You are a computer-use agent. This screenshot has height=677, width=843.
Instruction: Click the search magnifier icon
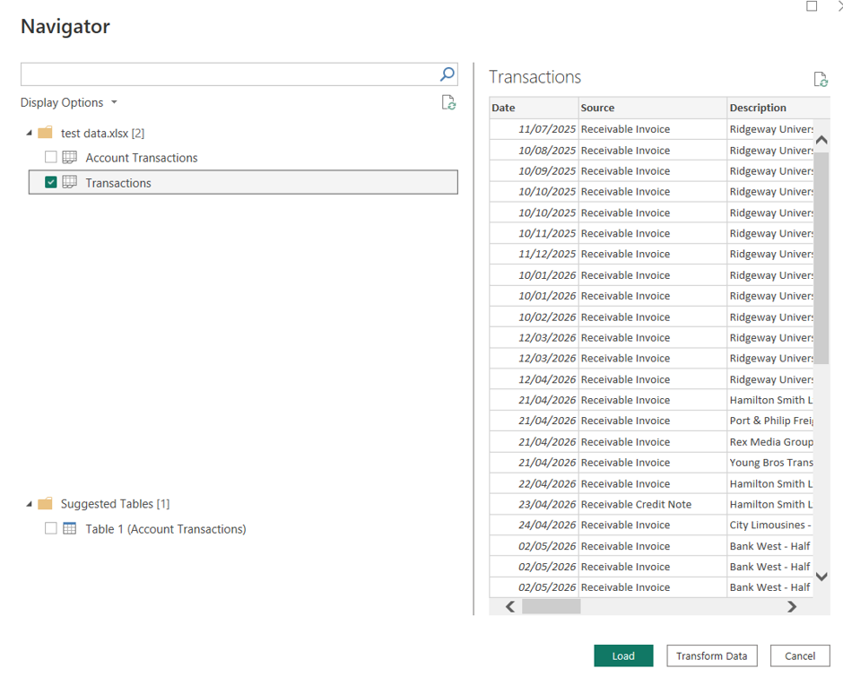pos(447,74)
